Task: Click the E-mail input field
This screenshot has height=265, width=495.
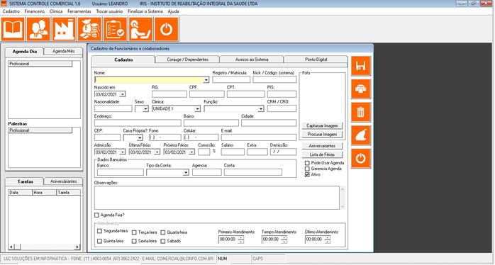Action: pyautogui.click(x=259, y=137)
